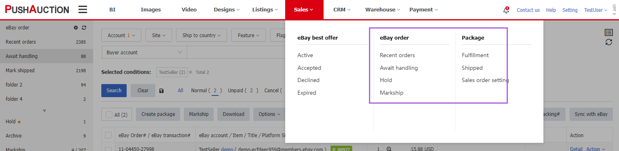619x151 pixels.
Task: Open the Buyer account combo box
Action: pos(144,52)
